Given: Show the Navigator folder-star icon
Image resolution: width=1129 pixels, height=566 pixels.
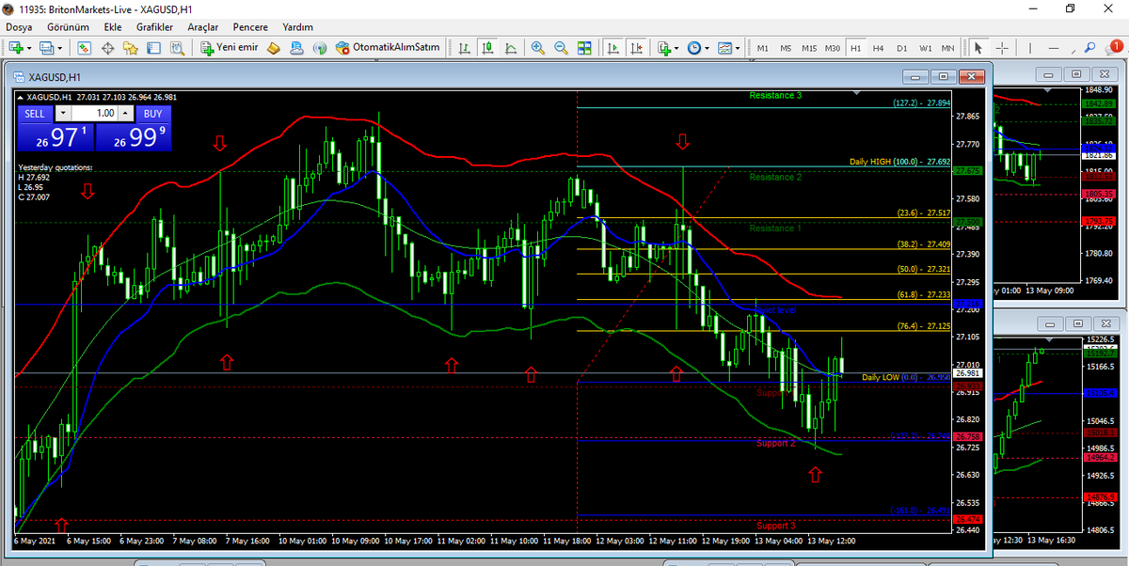Looking at the screenshot, I should 131,47.
